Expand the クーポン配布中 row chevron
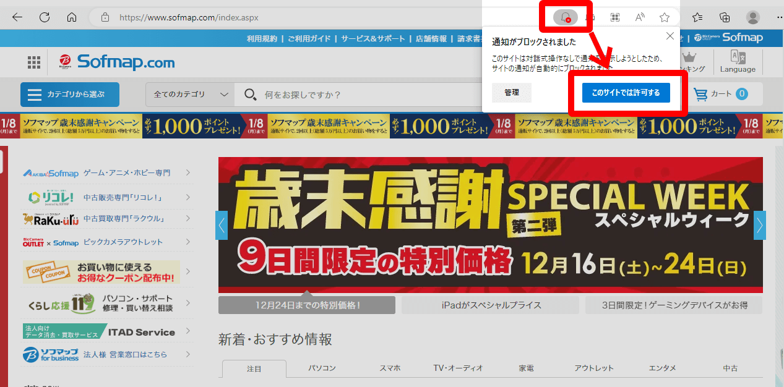Image resolution: width=784 pixels, height=387 pixels. coord(187,271)
